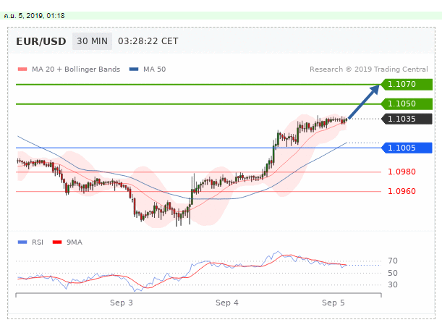Click the Sep 4 date axis label
Screen dimensions: 442x325
click(x=227, y=303)
